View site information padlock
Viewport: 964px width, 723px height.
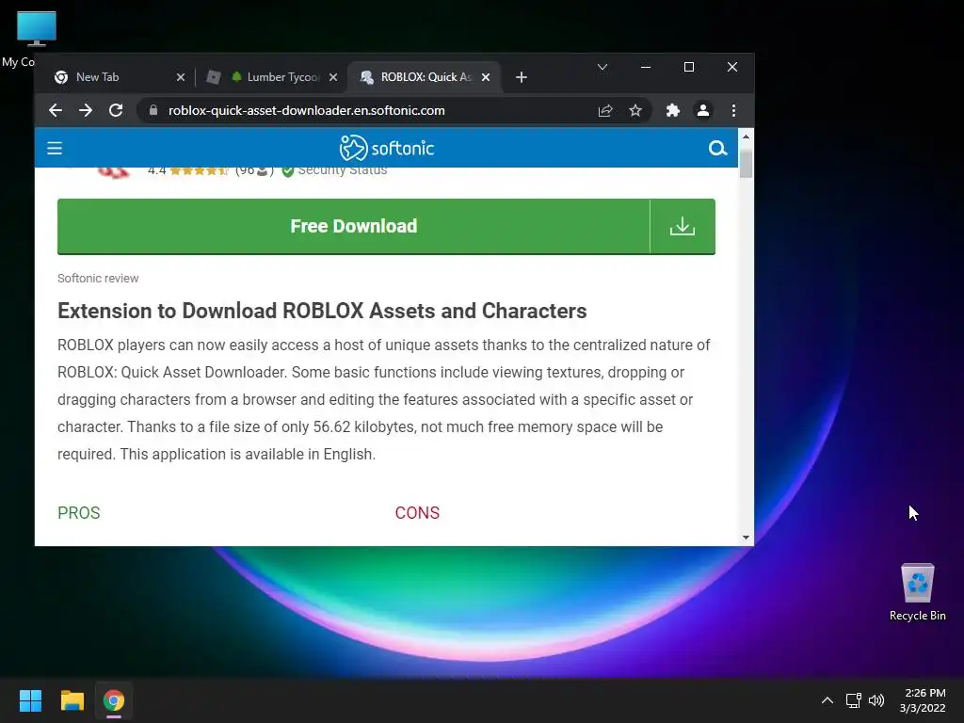pyautogui.click(x=153, y=110)
